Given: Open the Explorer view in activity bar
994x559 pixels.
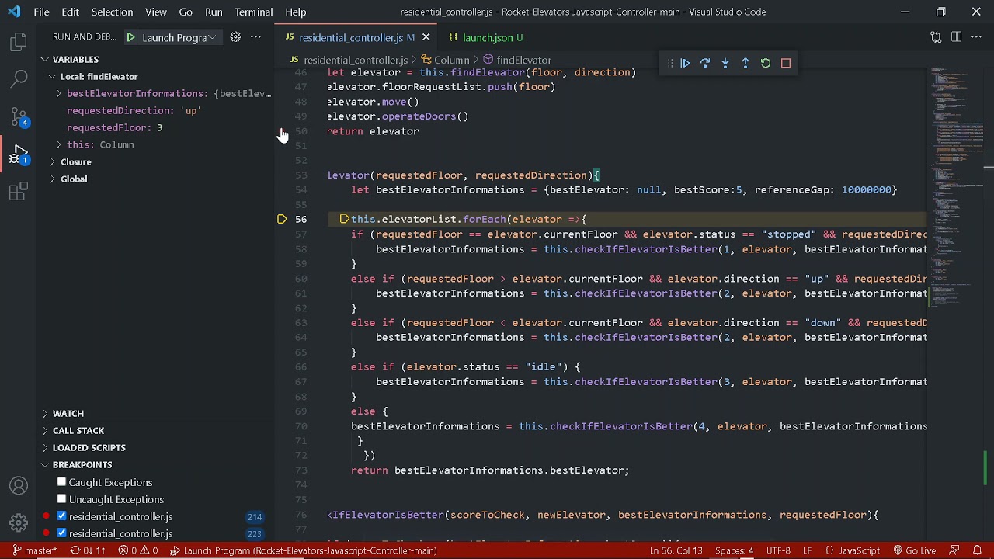Looking at the screenshot, I should coord(19,42).
